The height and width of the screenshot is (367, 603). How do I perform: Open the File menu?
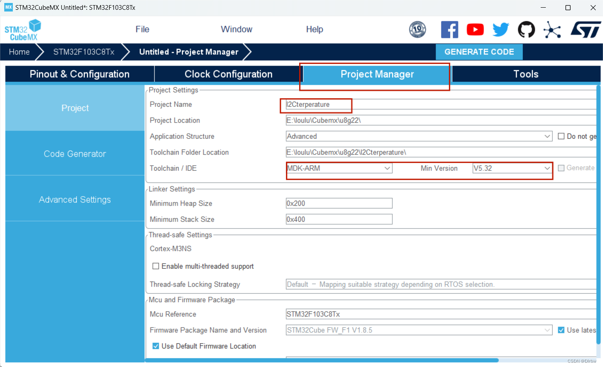coord(142,29)
